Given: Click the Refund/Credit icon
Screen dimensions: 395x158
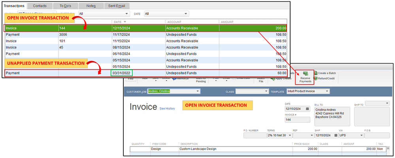Looking at the screenshot, I should click(x=316, y=79).
